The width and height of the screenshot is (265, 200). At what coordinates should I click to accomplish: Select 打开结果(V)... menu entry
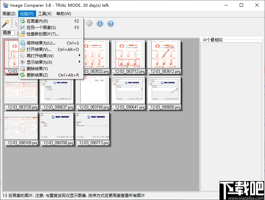pos(51,49)
